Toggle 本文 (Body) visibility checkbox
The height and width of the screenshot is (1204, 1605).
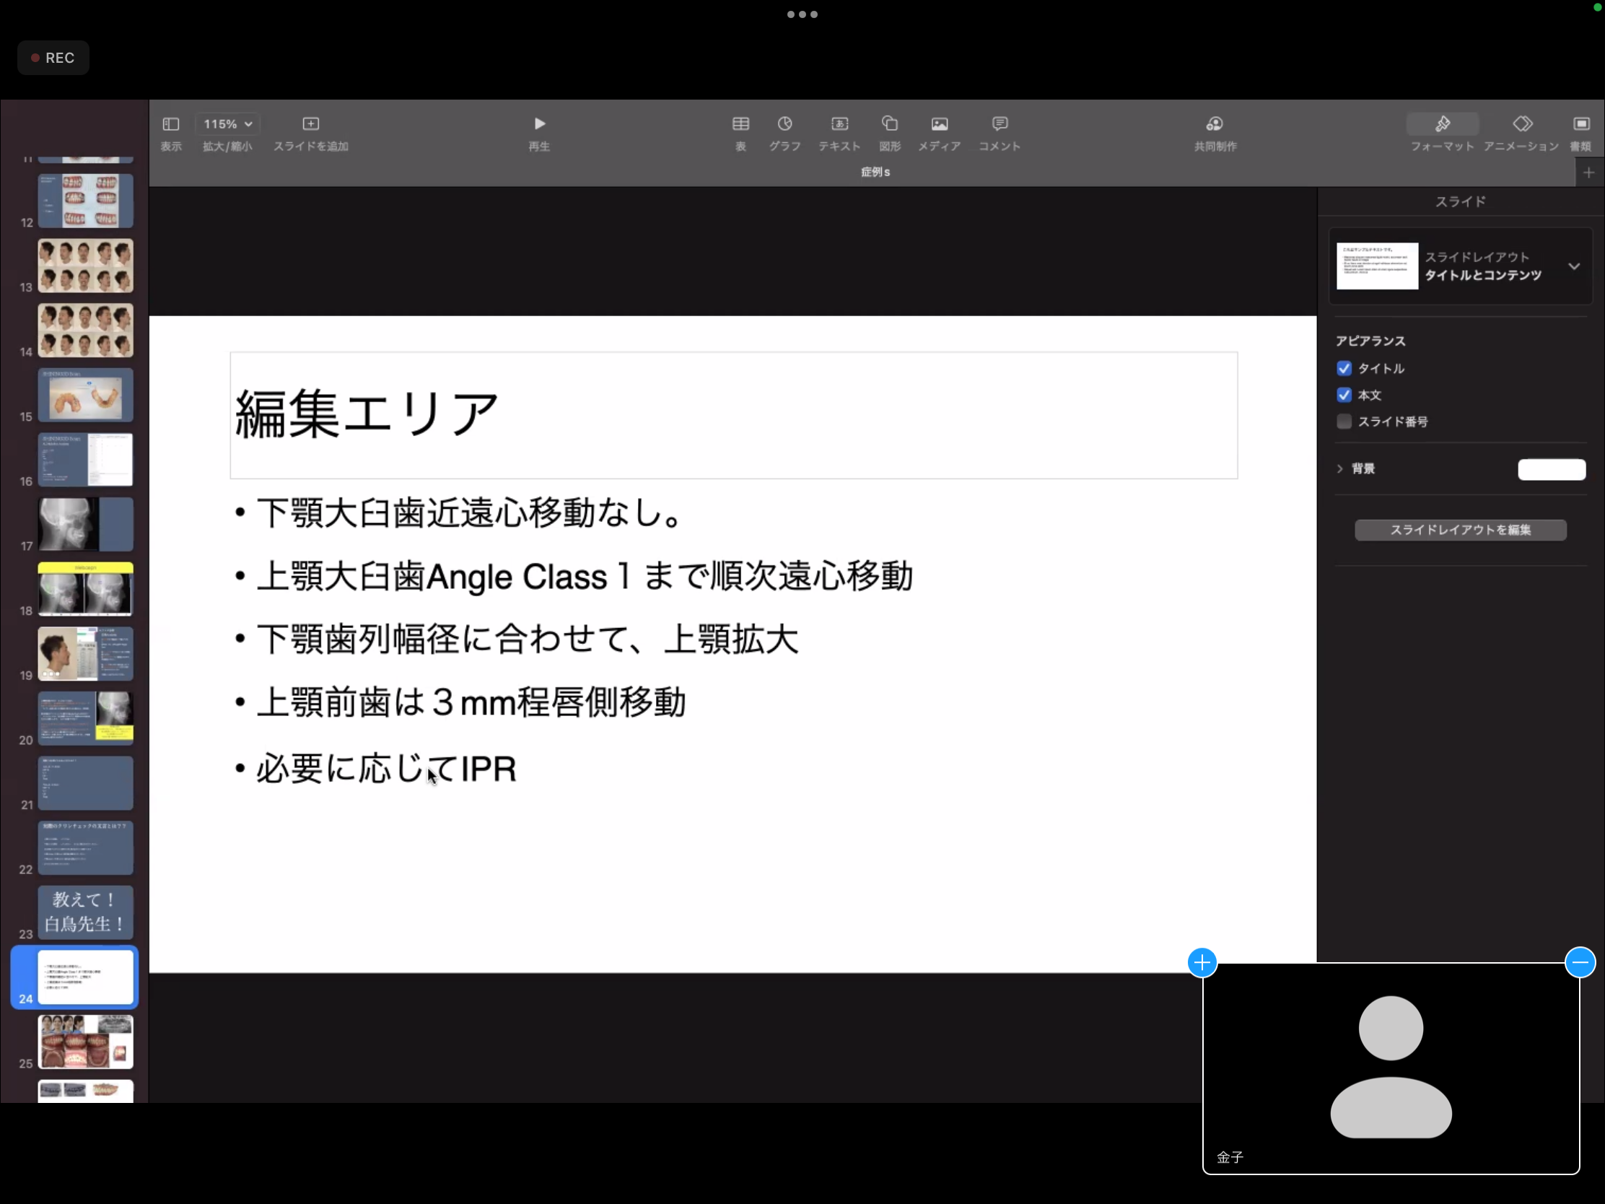(1344, 393)
